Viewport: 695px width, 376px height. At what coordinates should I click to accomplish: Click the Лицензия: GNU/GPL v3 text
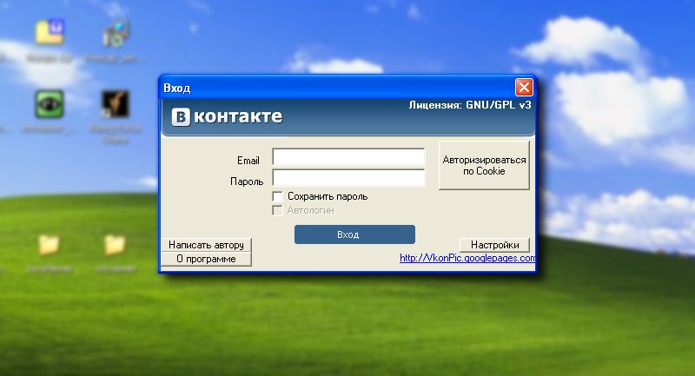click(470, 105)
